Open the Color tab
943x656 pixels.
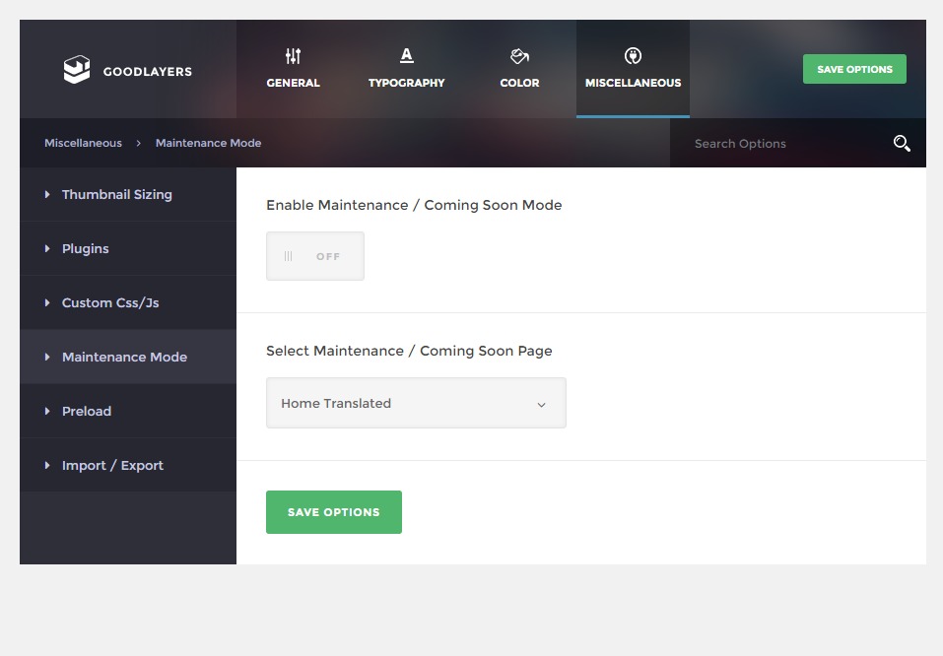pyautogui.click(x=519, y=69)
